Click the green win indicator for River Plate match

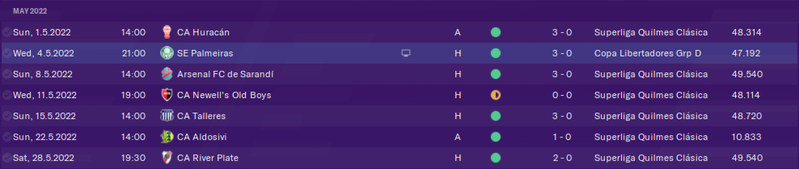click(495, 158)
